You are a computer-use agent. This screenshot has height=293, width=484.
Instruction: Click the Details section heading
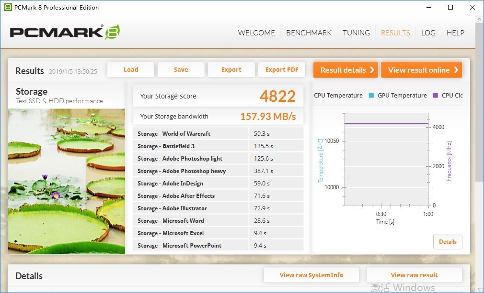coord(29,276)
